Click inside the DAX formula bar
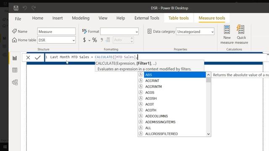 (x=155, y=57)
